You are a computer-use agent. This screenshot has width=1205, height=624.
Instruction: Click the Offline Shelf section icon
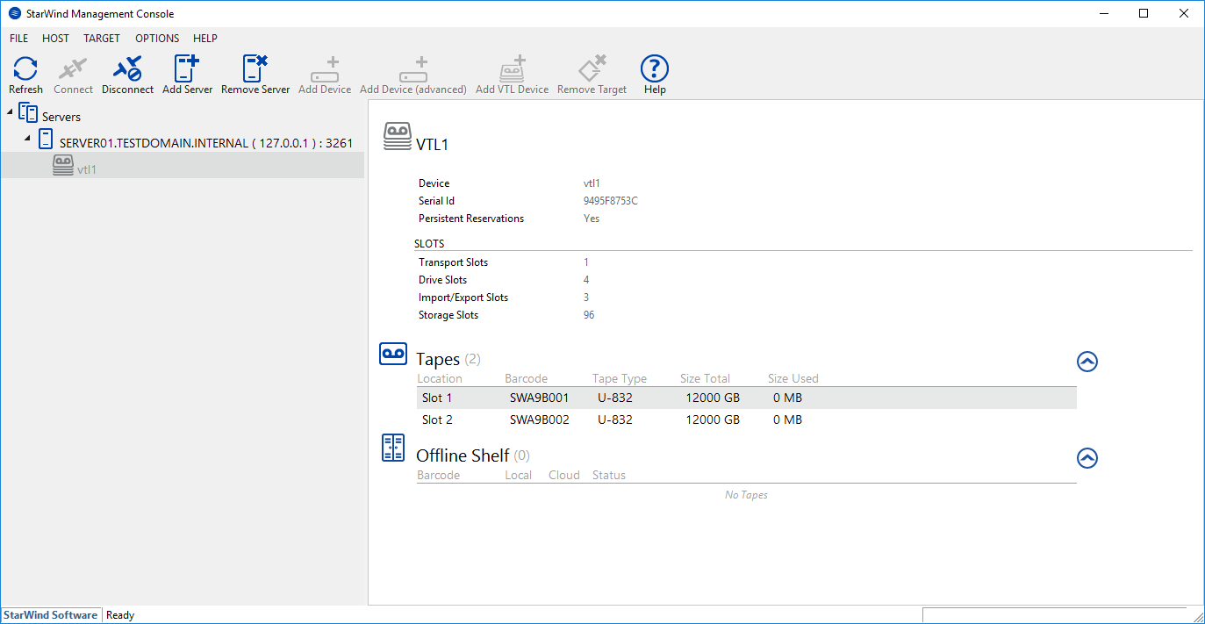point(393,448)
